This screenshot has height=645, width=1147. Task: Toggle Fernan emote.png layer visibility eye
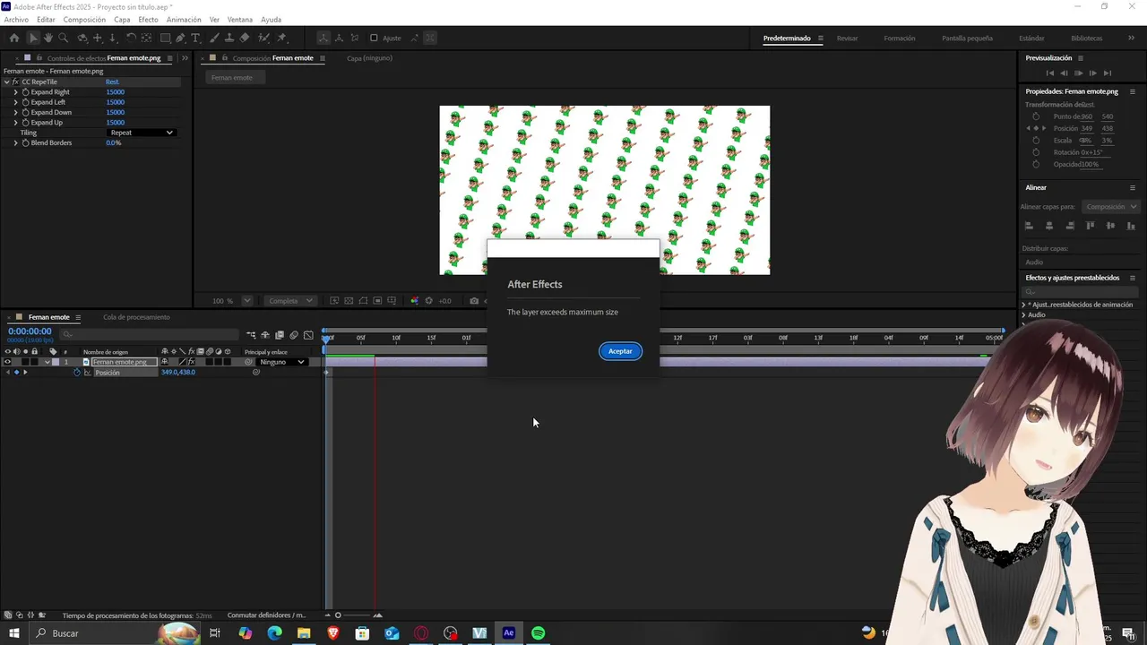pos(7,362)
